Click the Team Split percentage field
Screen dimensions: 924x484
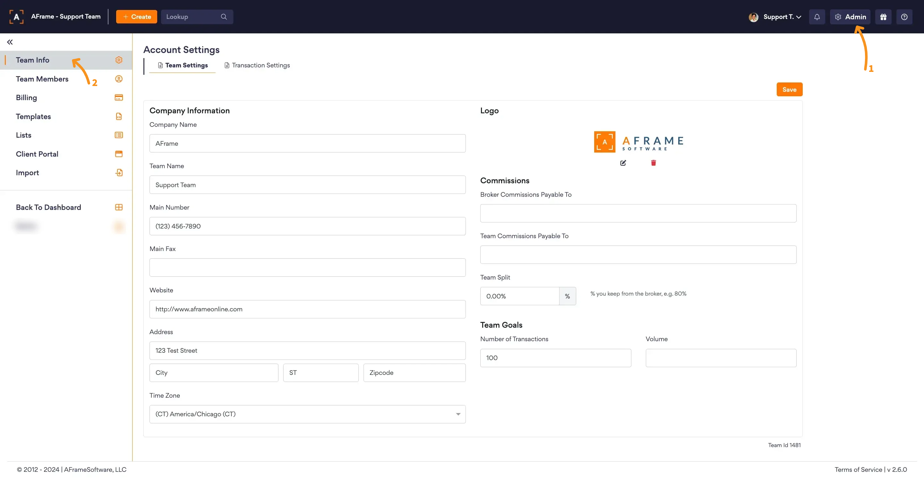point(519,296)
